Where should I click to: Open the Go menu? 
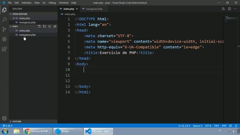coord(44,3)
